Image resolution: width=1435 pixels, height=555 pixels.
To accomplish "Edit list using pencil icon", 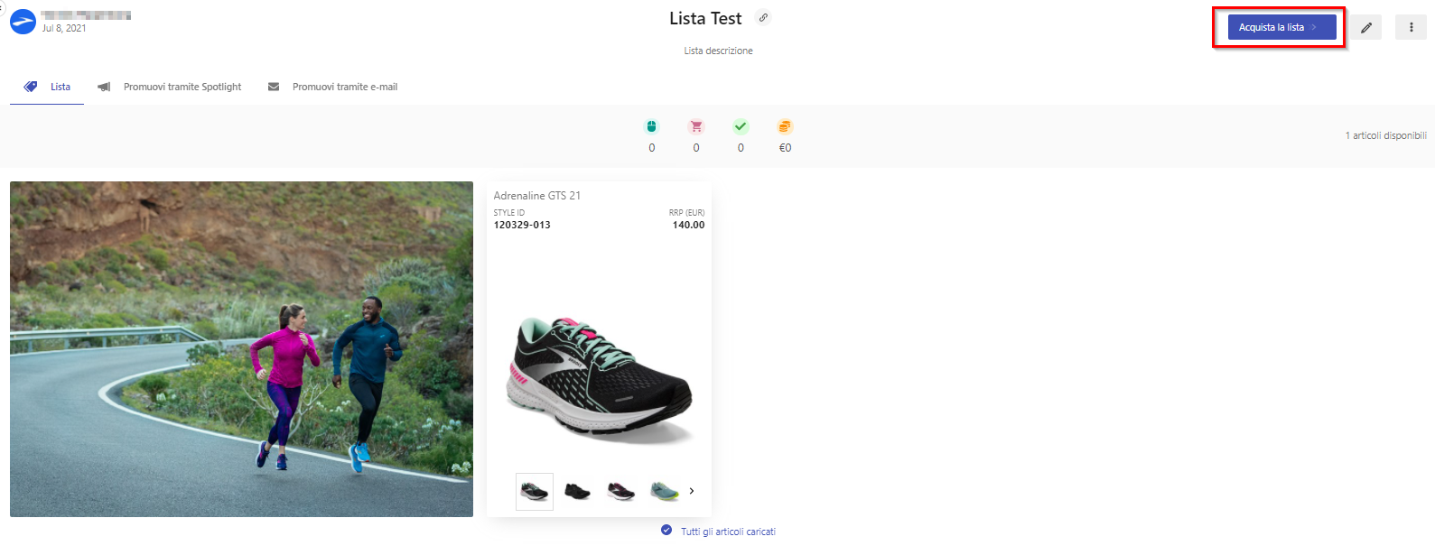I will click(x=1366, y=27).
